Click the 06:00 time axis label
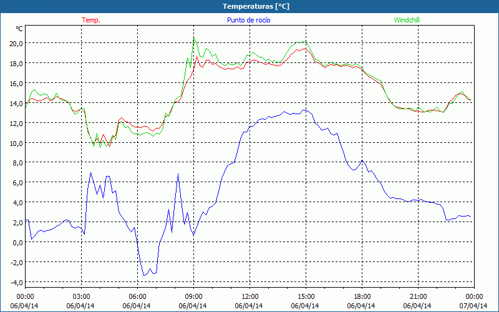 point(137,297)
